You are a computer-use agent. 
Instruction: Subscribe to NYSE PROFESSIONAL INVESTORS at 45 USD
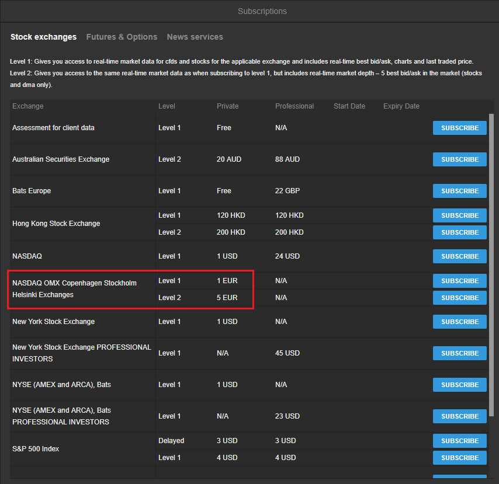tap(459, 353)
